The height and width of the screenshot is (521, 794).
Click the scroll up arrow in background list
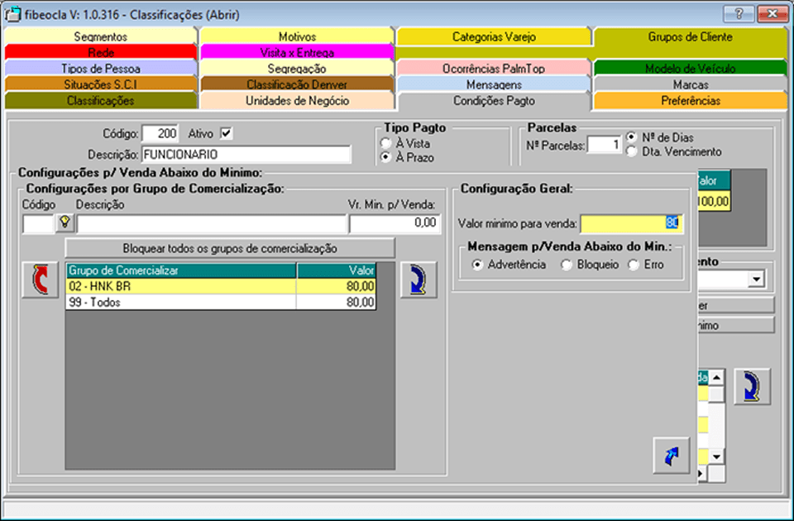[x=716, y=377]
